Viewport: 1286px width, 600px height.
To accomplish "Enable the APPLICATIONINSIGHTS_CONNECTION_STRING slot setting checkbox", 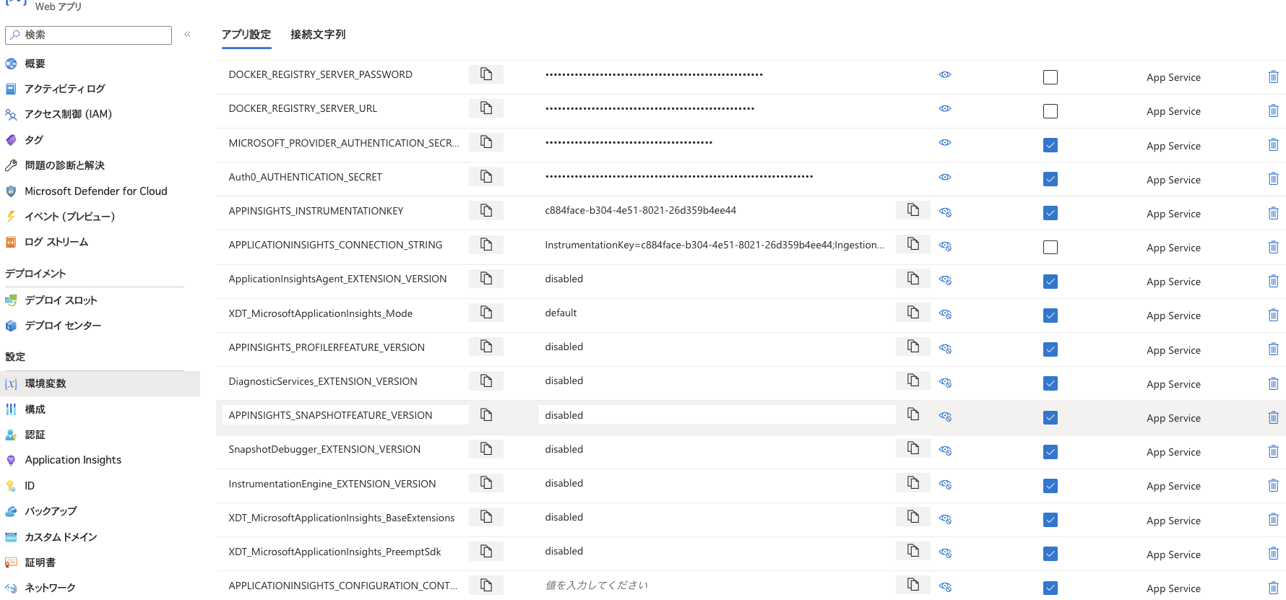I will 1050,248.
